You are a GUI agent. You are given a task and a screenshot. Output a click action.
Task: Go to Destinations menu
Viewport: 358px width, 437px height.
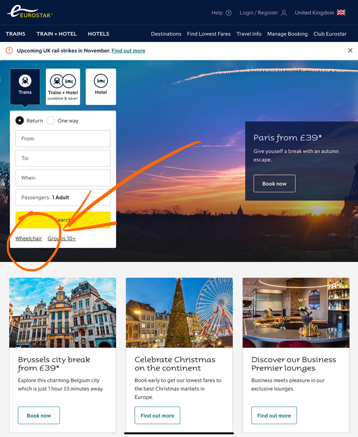click(x=166, y=34)
